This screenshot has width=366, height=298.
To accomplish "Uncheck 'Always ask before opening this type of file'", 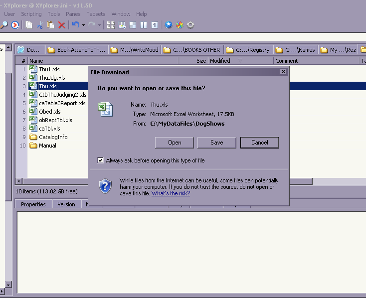I will tap(101, 160).
